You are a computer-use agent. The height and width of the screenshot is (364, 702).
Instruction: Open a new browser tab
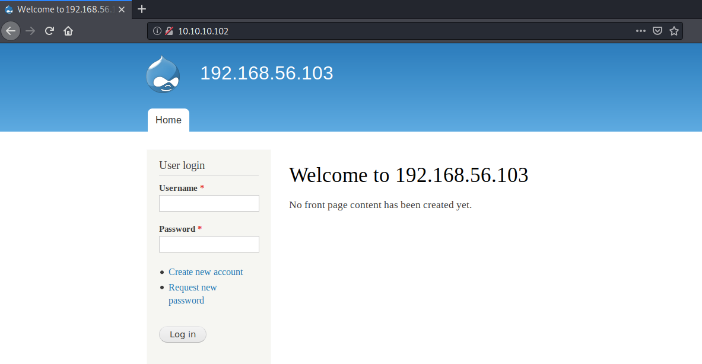(142, 9)
